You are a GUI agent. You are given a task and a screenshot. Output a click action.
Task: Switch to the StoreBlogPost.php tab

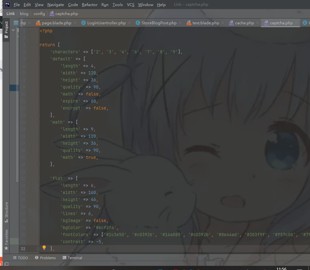point(159,23)
